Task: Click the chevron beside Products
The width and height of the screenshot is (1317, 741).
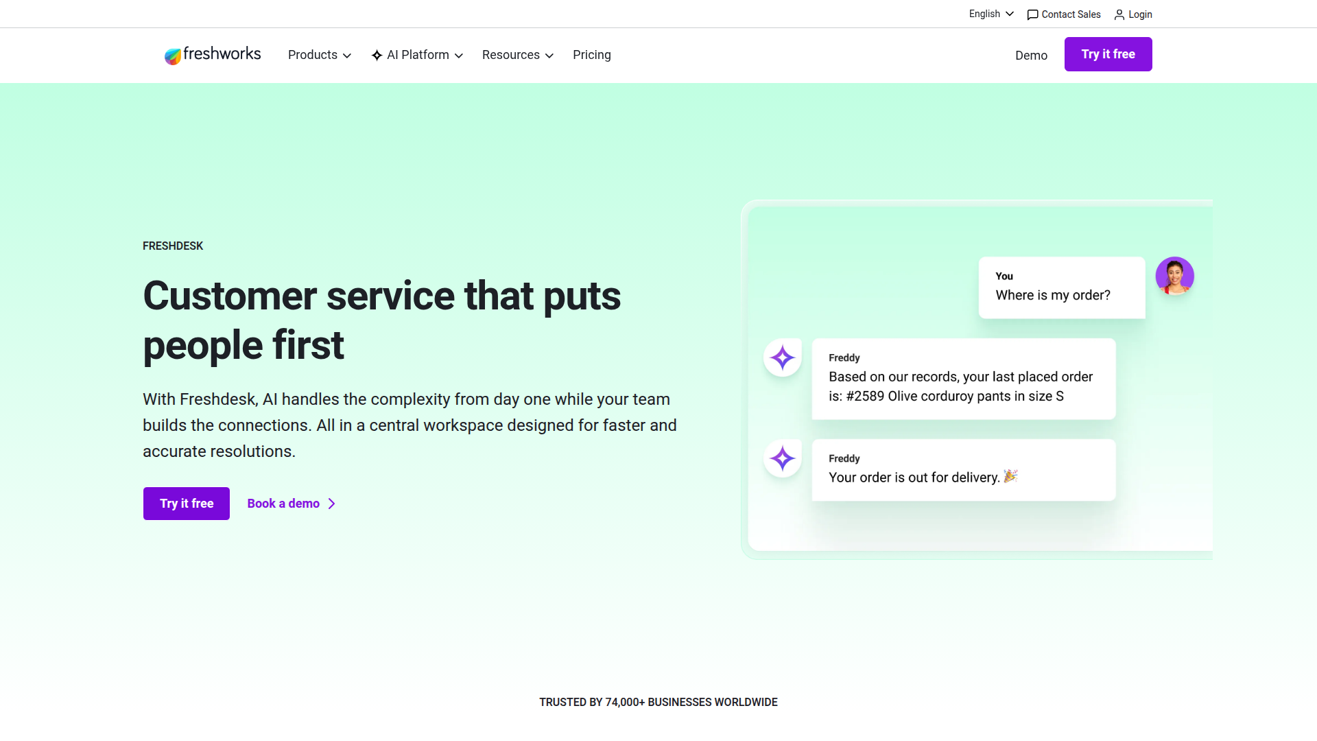Action: [x=347, y=56]
